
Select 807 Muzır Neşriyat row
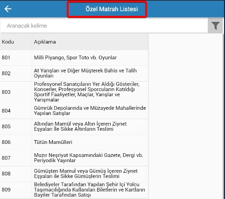pos(74,158)
